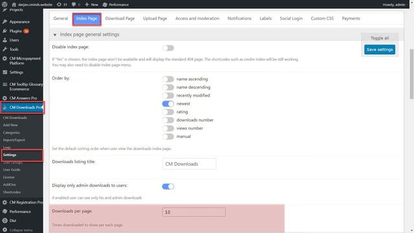Enable manual ordering toggle

point(168,137)
